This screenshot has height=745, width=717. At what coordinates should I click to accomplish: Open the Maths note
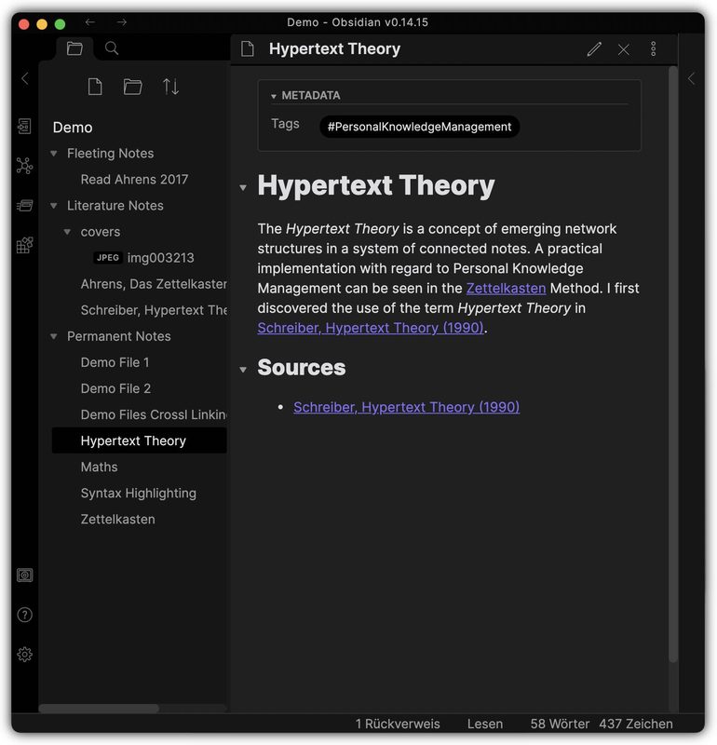click(100, 467)
